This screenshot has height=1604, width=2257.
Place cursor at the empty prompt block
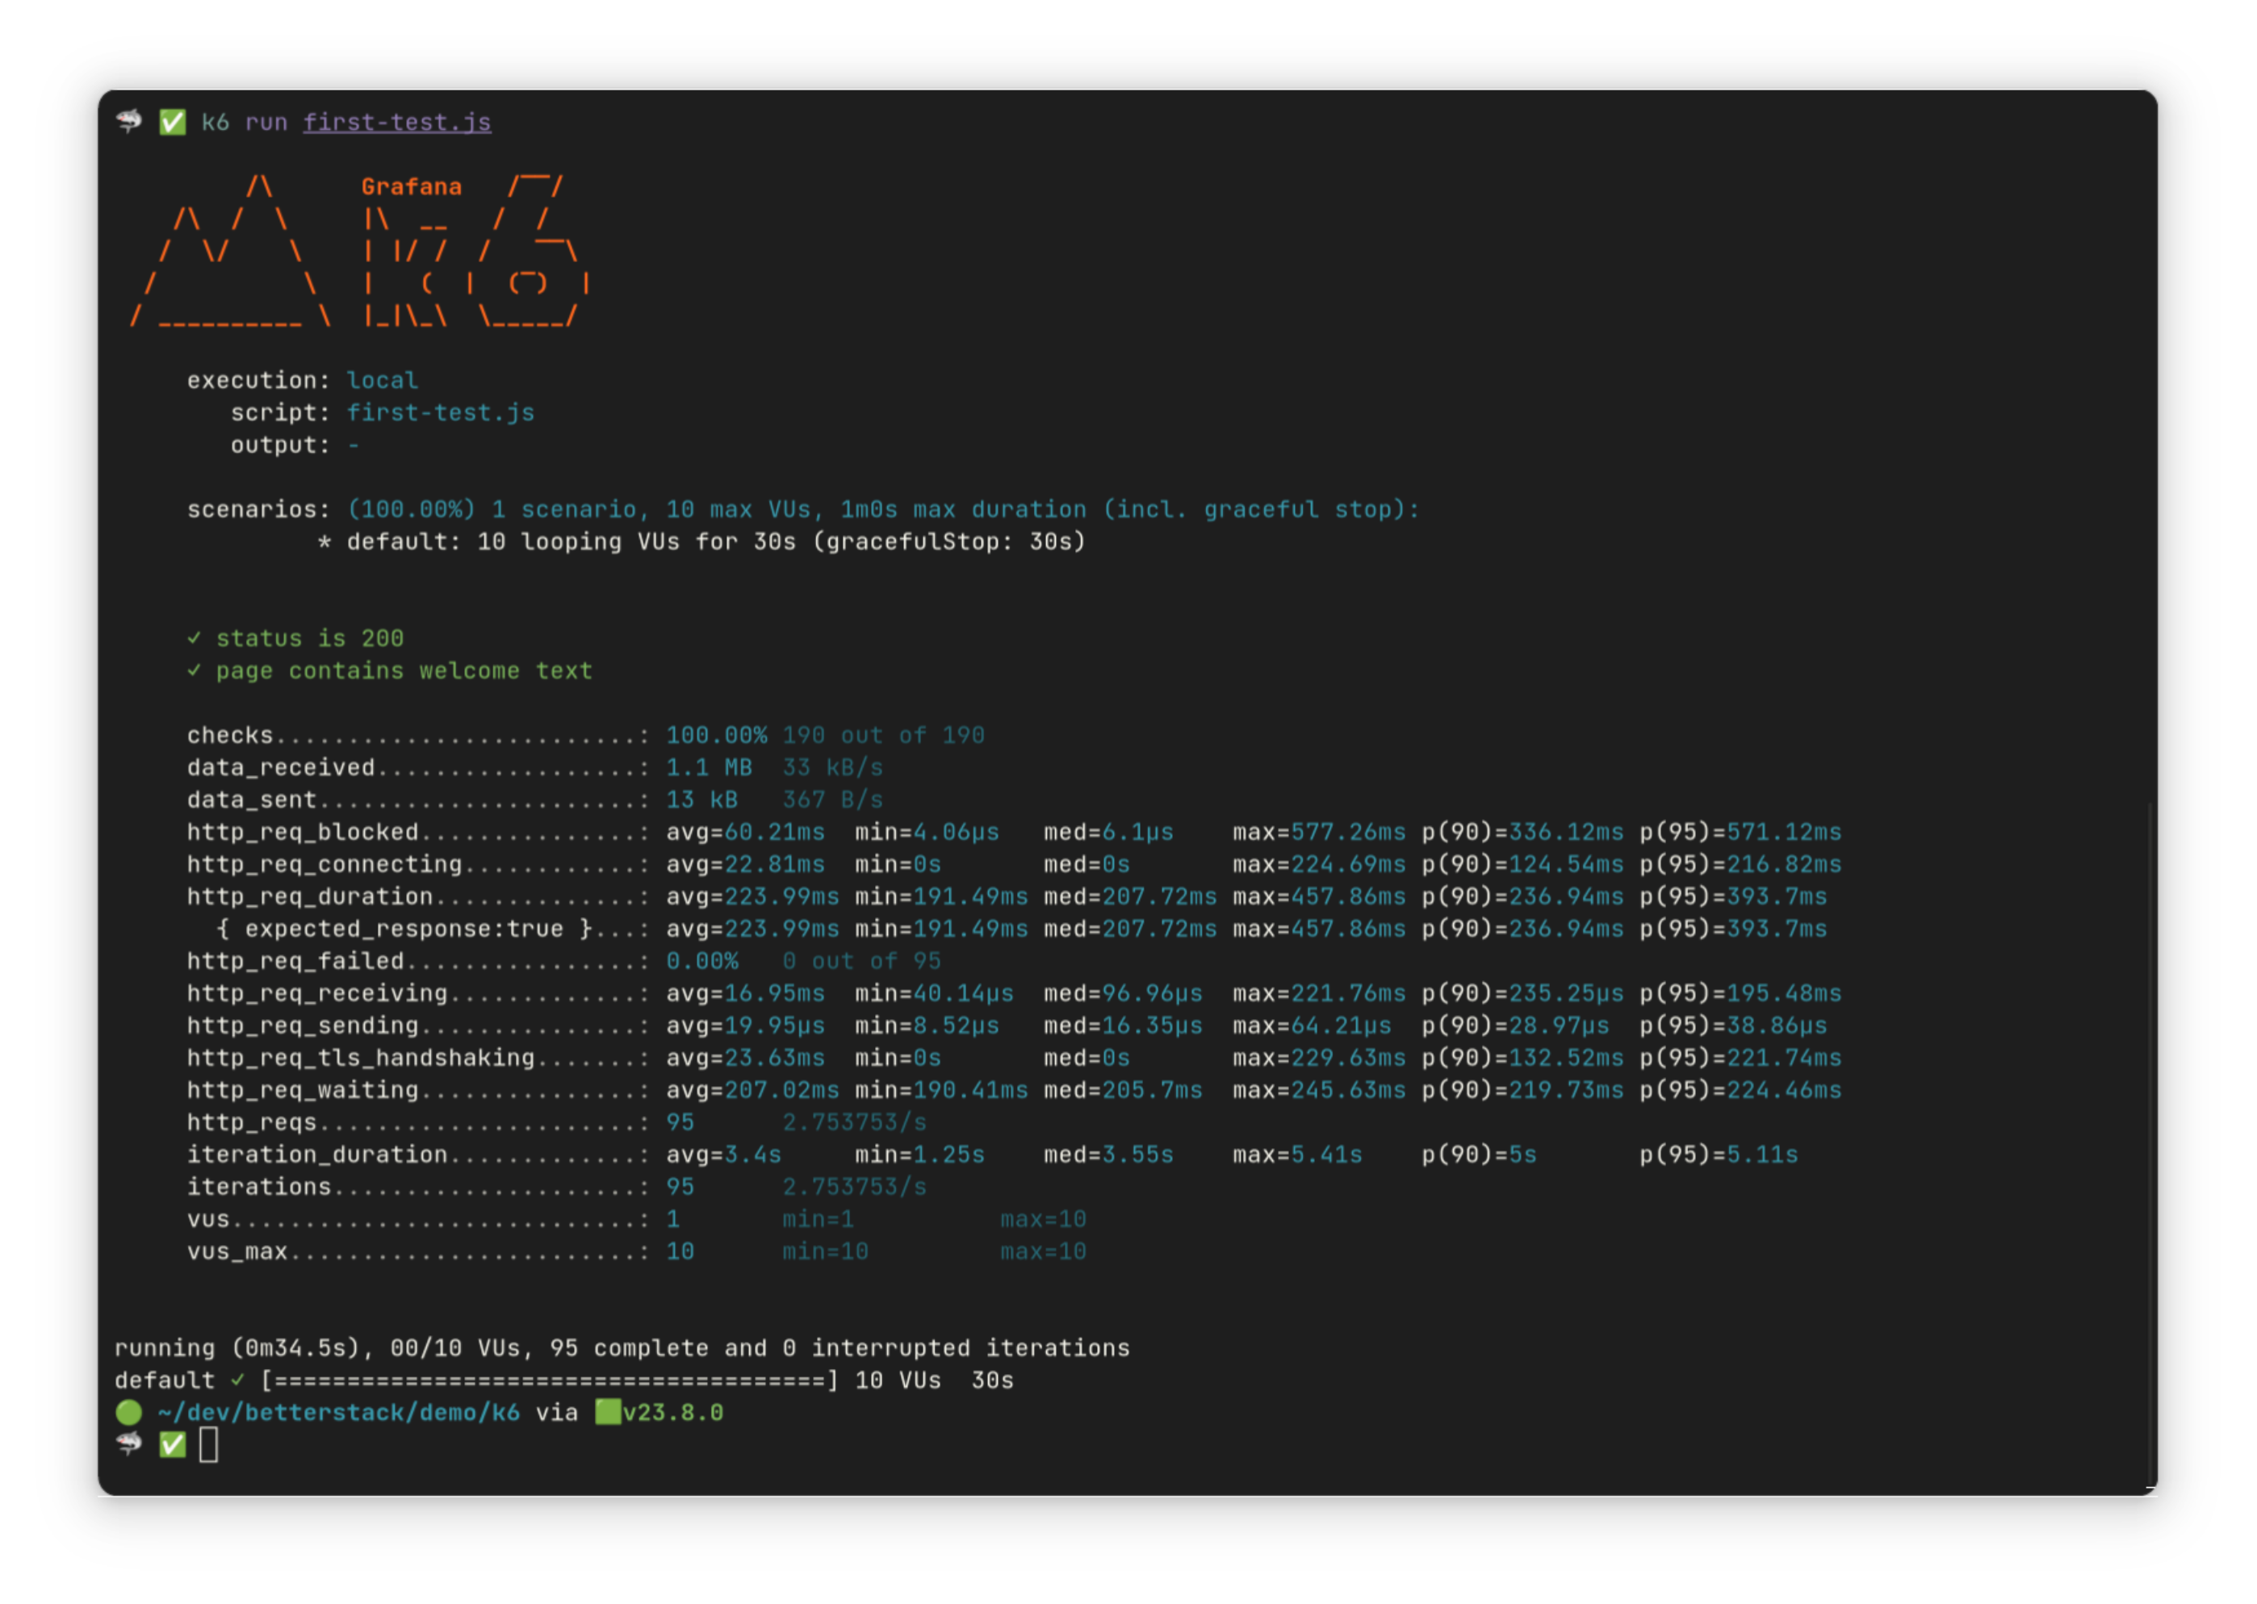click(x=208, y=1445)
